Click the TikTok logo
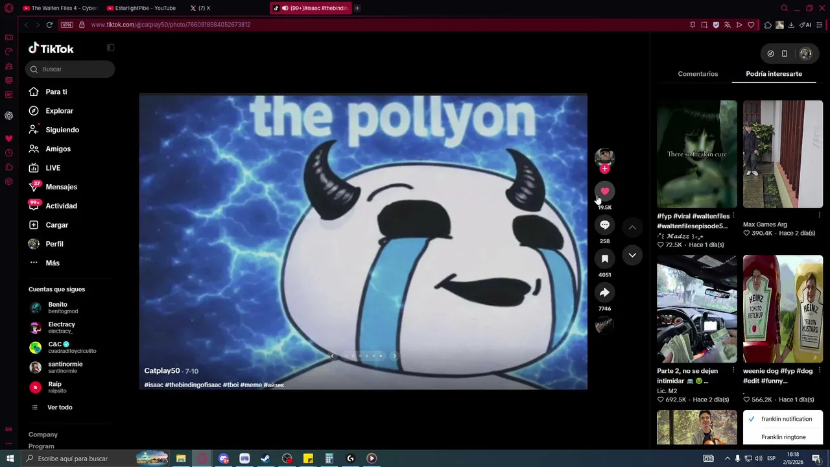This screenshot has width=830, height=467. (x=51, y=49)
